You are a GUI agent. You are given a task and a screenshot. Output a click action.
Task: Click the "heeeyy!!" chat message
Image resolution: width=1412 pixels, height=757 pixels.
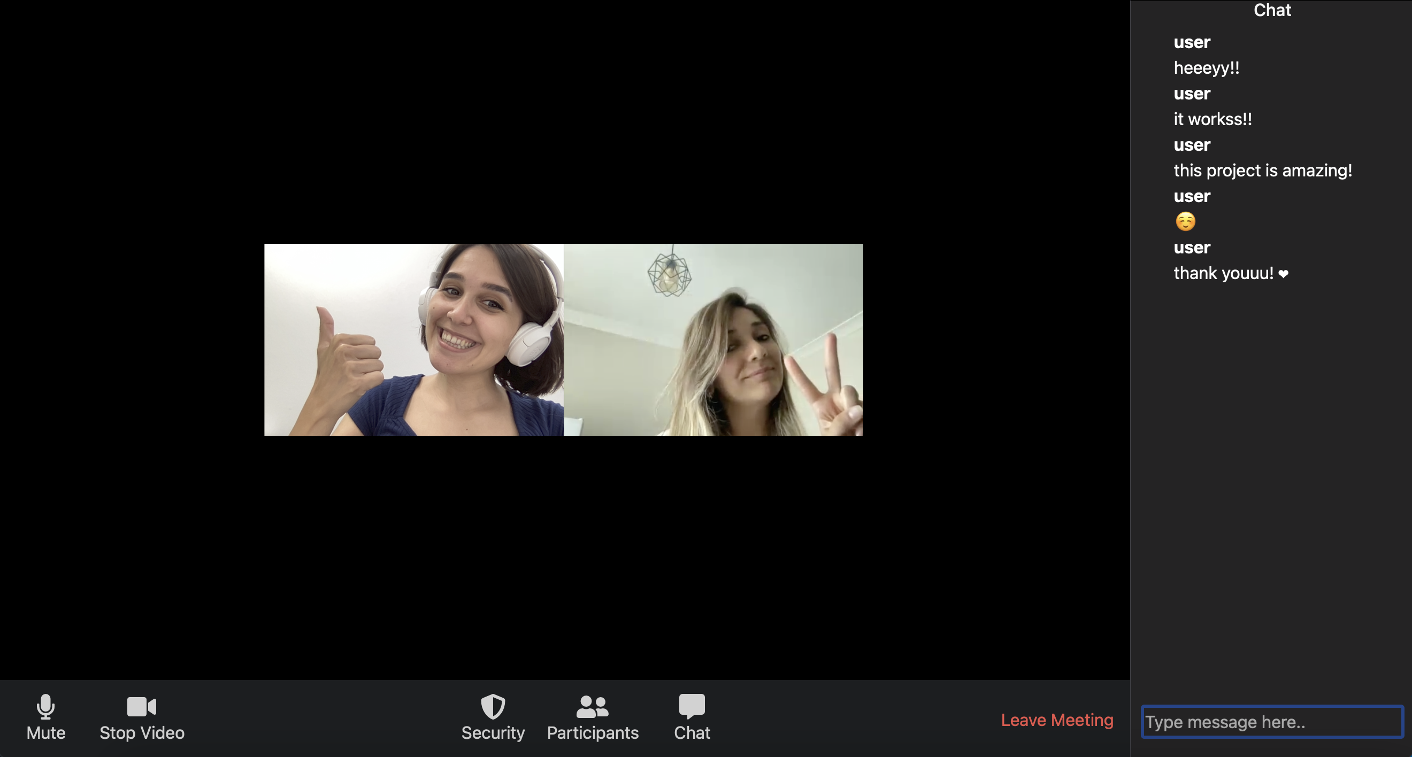(1206, 68)
